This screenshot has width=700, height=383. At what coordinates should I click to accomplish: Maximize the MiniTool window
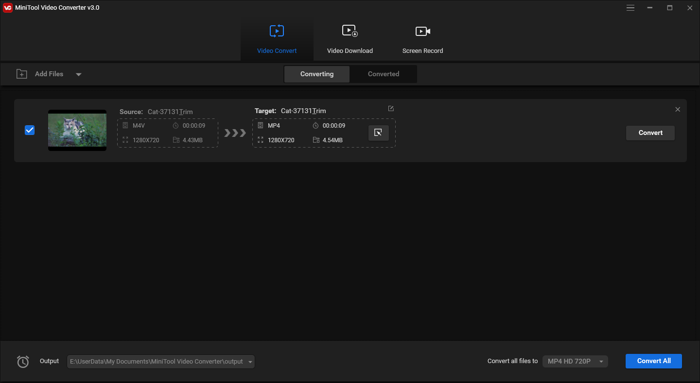coord(670,8)
